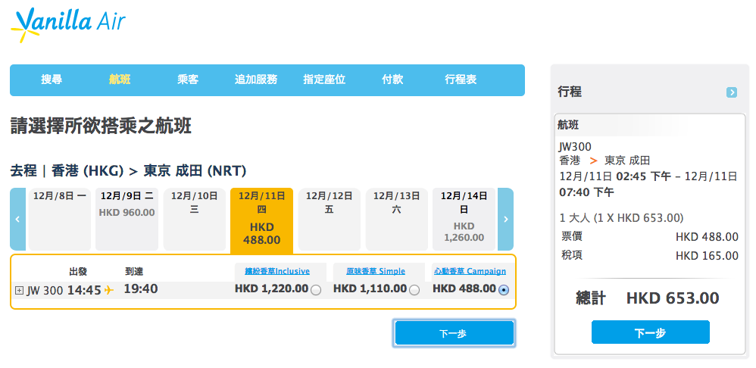Choose the 12月/13日 六 date tab
Image resolution: width=756 pixels, height=368 pixels.
point(397,219)
